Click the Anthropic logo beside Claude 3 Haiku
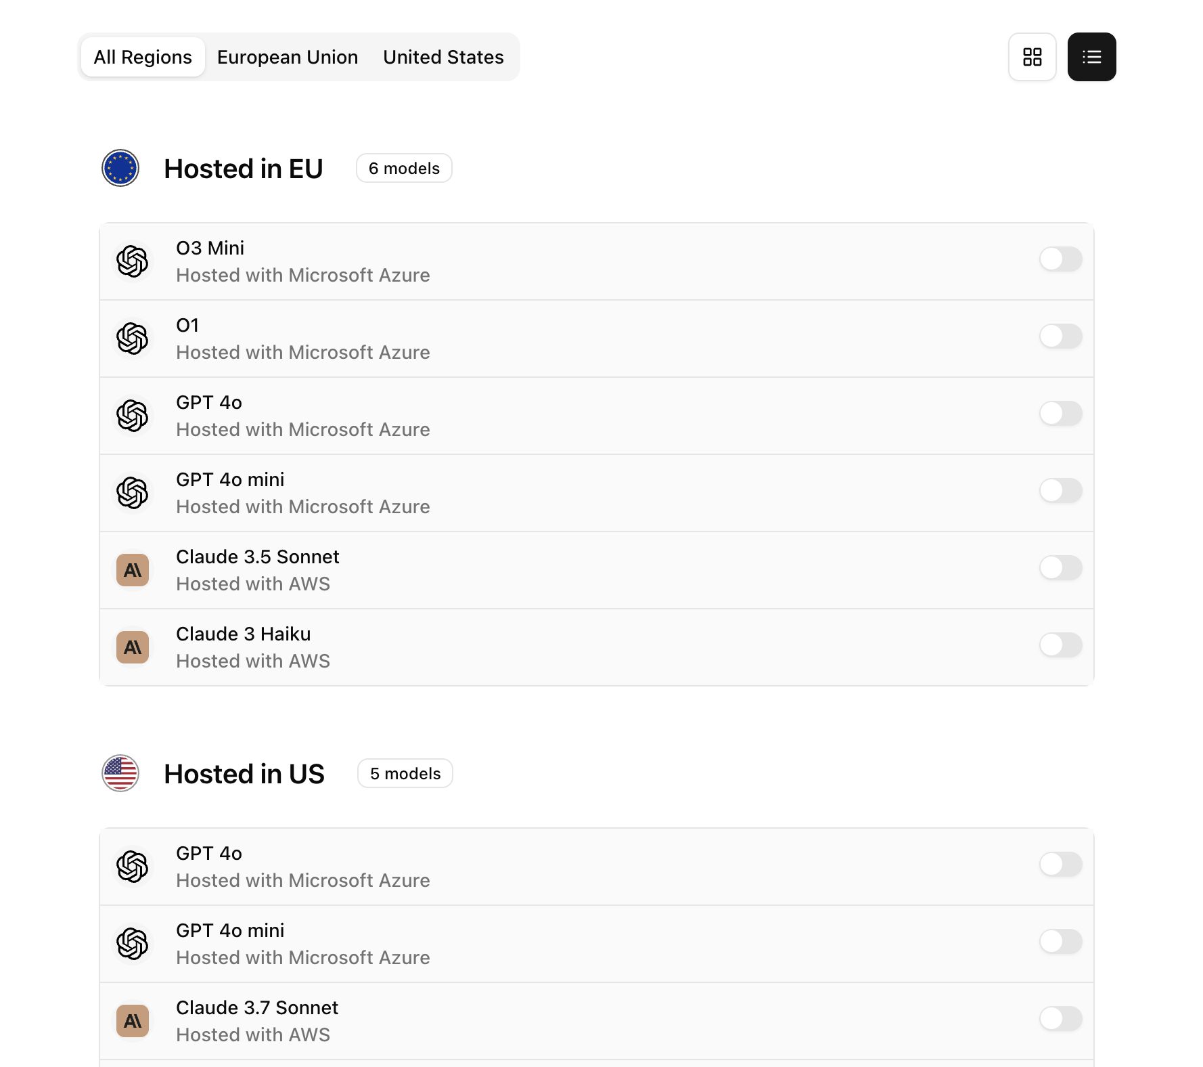 (x=133, y=647)
